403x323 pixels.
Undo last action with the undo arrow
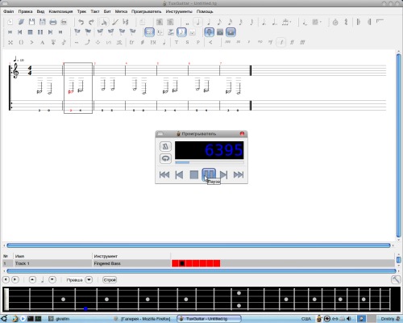81,22
